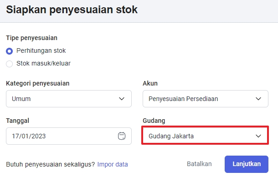Image resolution: width=278 pixels, height=182 pixels.
Task: Select the Stok masuk/keluar radio button
Action: click(x=10, y=64)
